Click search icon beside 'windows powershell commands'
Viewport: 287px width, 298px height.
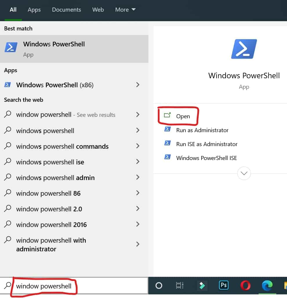point(8,146)
